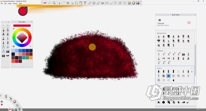Viewport: 206px width, 111px height.
Task: Click the lagoon undo red arrow
Action: click(10, 109)
